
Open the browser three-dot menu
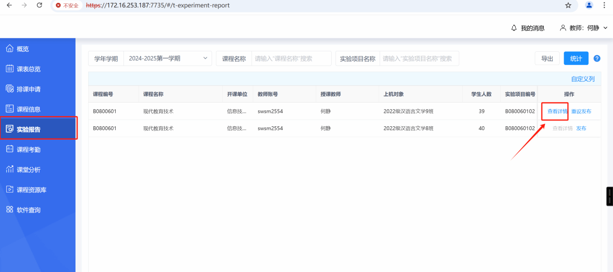pos(604,5)
